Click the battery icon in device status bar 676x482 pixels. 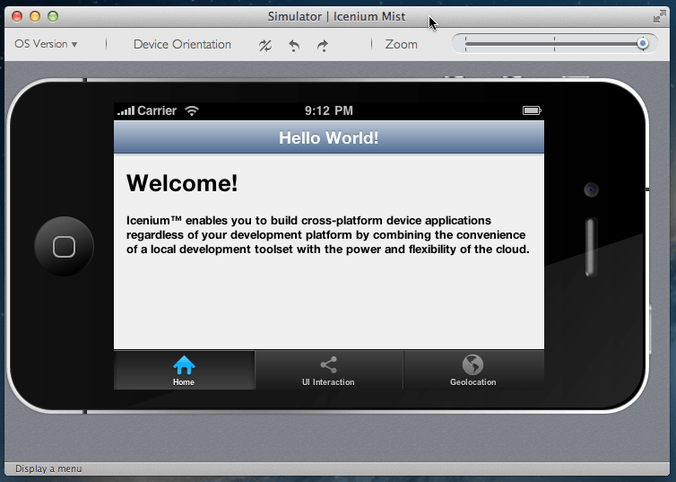pyautogui.click(x=532, y=111)
